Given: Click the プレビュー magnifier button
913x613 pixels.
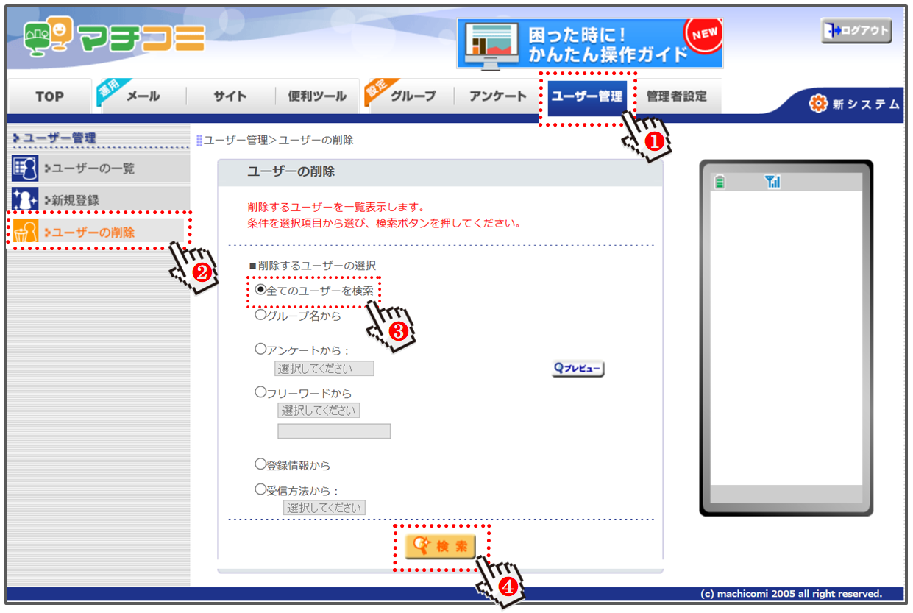Looking at the screenshot, I should tap(578, 368).
